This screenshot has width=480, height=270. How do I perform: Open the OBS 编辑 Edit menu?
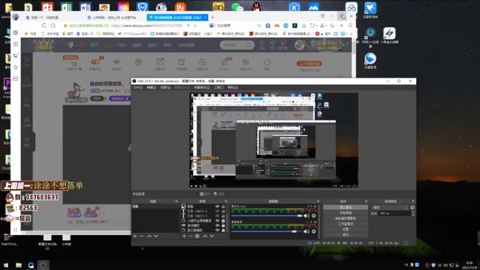click(x=151, y=88)
